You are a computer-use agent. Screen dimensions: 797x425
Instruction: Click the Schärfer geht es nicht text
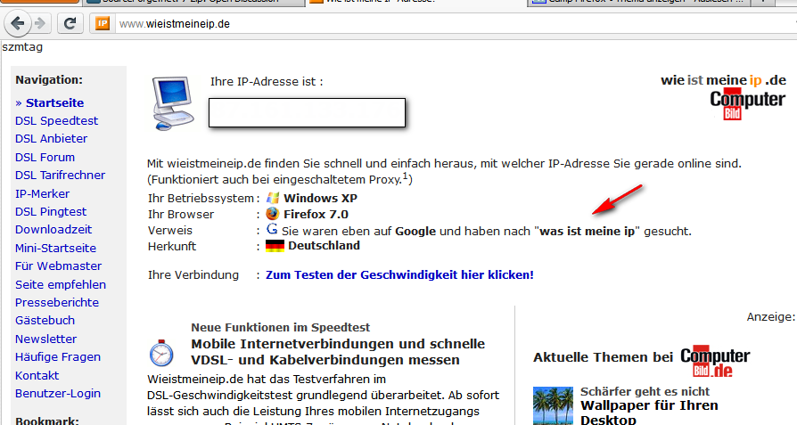coord(645,391)
